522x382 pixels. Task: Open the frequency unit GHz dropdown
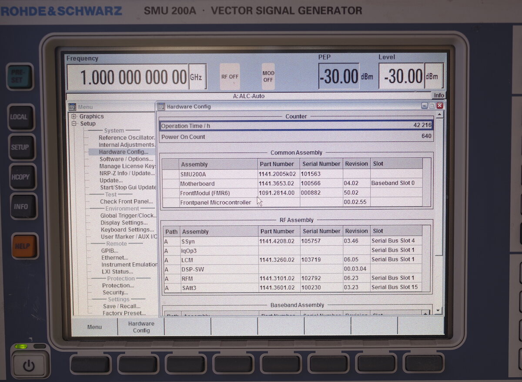tap(197, 77)
